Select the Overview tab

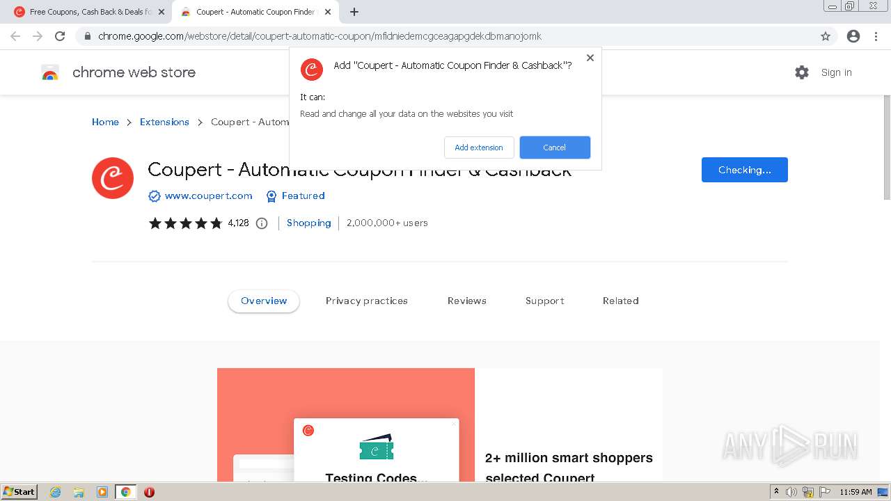(264, 301)
